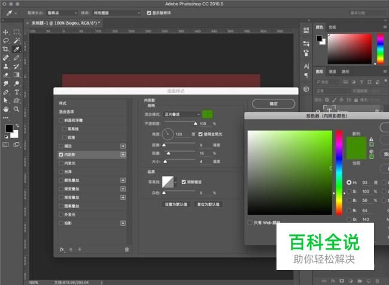
Task: Enable the 只有 Web 颜色 checkbox
Action: pyautogui.click(x=250, y=223)
